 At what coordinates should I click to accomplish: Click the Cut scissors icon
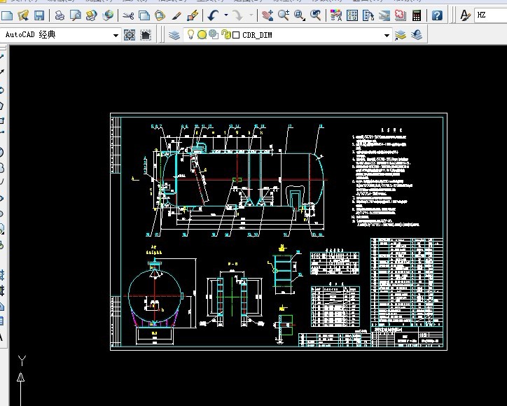click(128, 15)
